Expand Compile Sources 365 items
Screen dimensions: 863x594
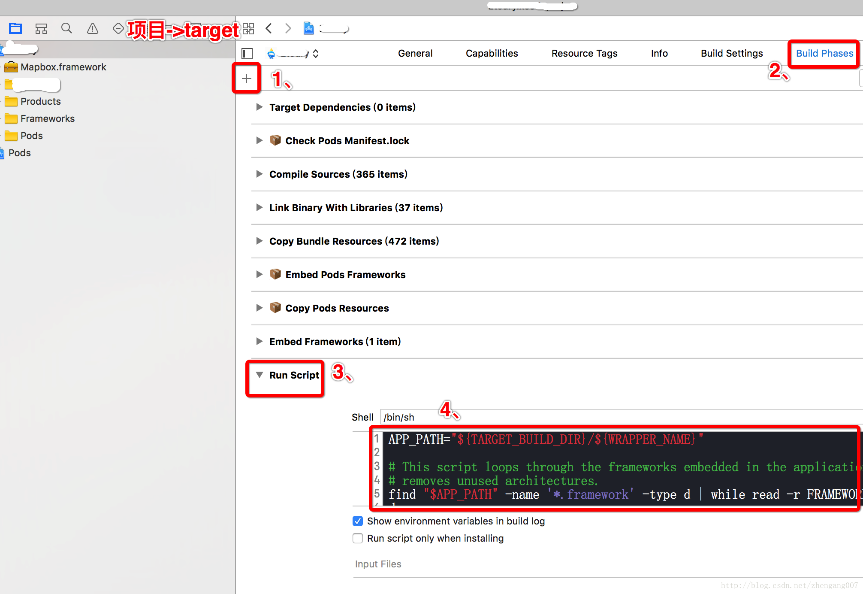pos(260,174)
